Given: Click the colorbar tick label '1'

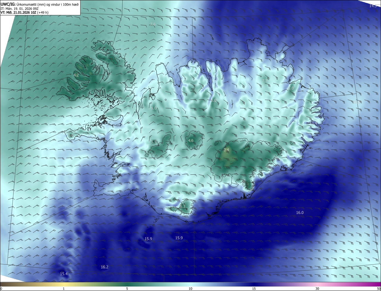Looking at the screenshot, I should pos(64,289).
